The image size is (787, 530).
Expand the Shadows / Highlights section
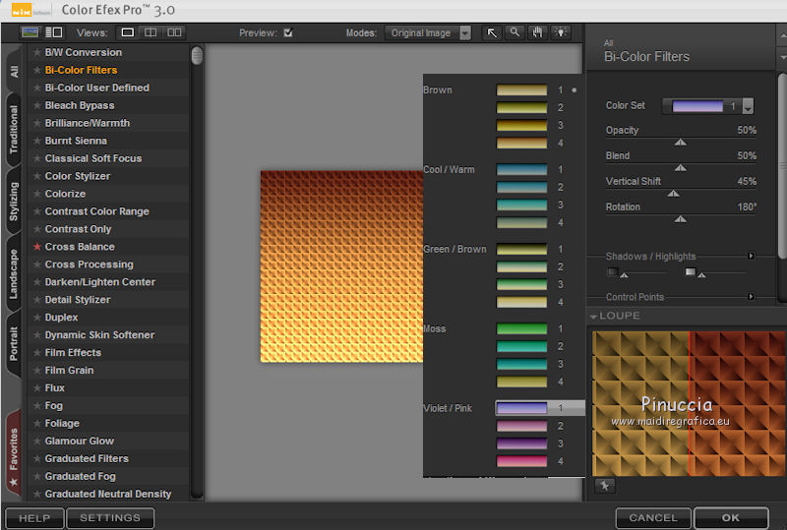[x=751, y=257]
